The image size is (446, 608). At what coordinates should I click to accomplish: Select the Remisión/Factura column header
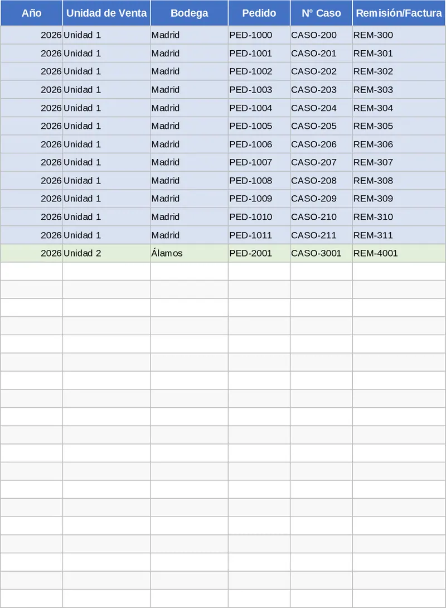tap(399, 13)
